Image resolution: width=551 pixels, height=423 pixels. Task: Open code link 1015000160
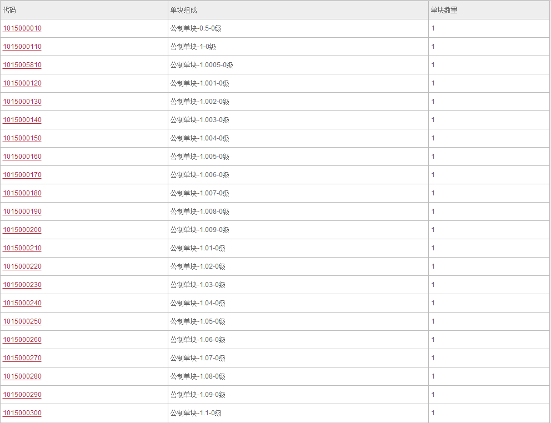pyautogui.click(x=22, y=157)
